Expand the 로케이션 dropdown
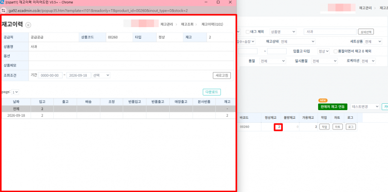Screen dimensions: 388x192 (368, 61)
